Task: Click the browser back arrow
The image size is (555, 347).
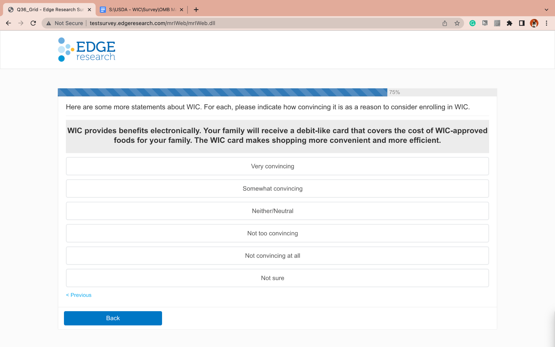Action: [x=8, y=23]
